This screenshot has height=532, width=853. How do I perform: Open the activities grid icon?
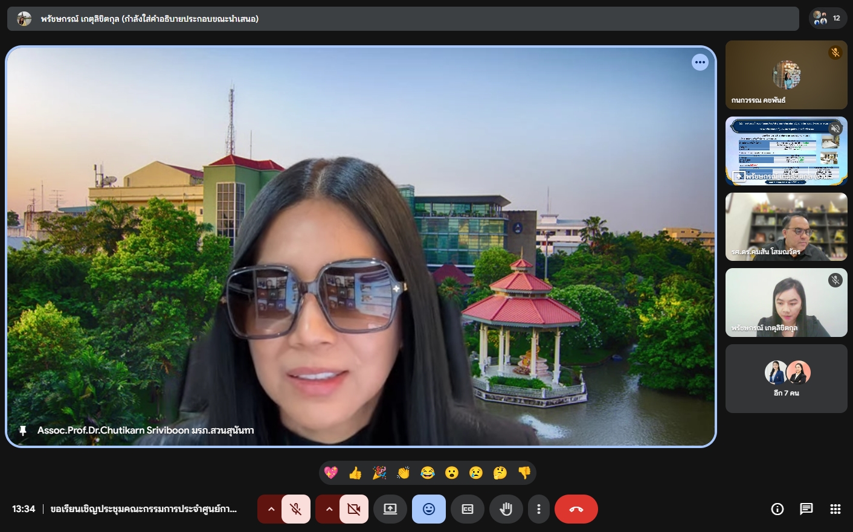tap(835, 509)
